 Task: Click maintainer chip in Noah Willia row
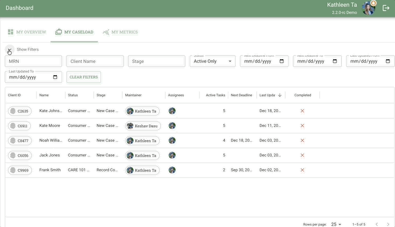tap(143, 141)
